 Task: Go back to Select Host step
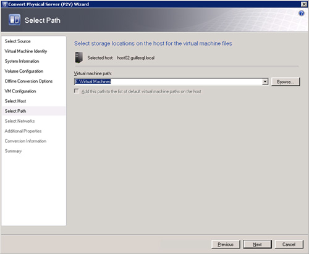pyautogui.click(x=15, y=101)
